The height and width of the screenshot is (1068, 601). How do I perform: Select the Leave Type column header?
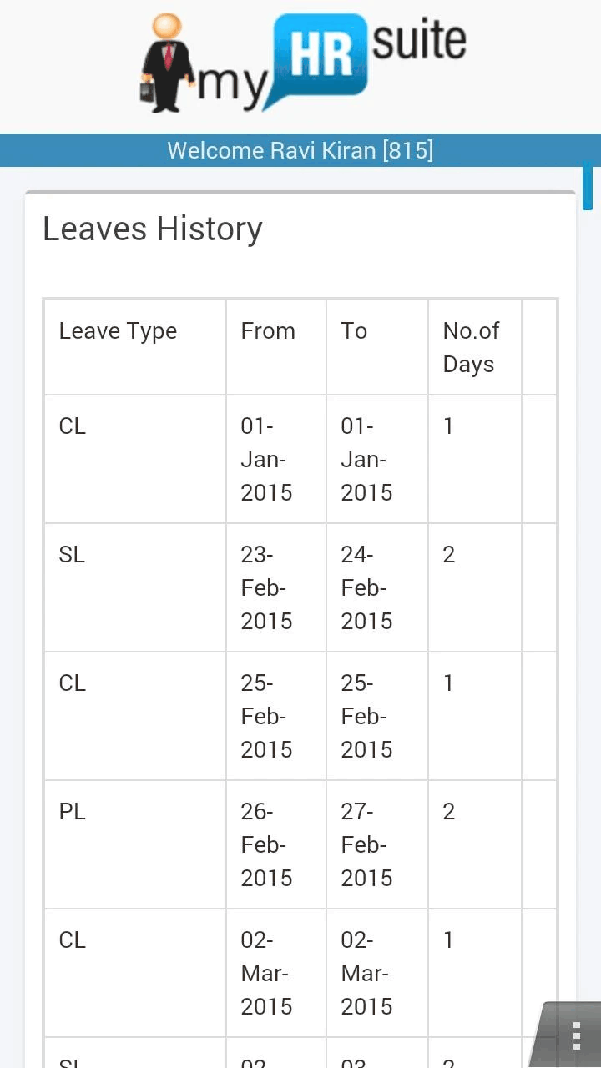[118, 331]
